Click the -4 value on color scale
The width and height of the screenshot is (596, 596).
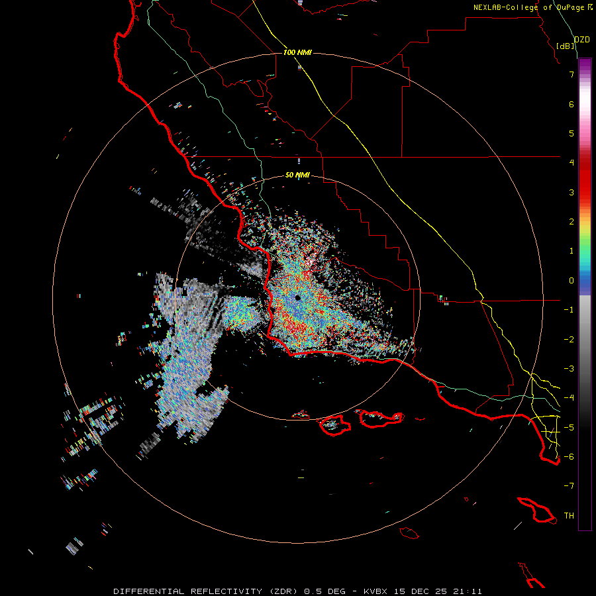click(x=569, y=397)
